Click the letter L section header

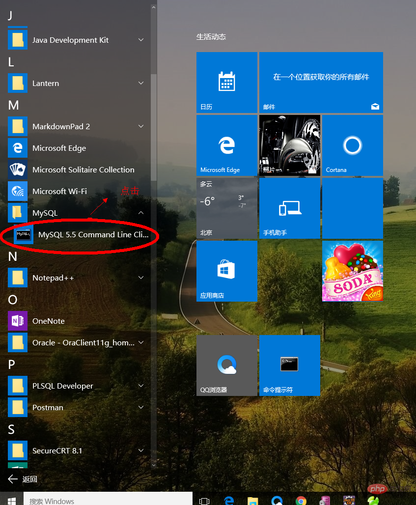pos(11,62)
